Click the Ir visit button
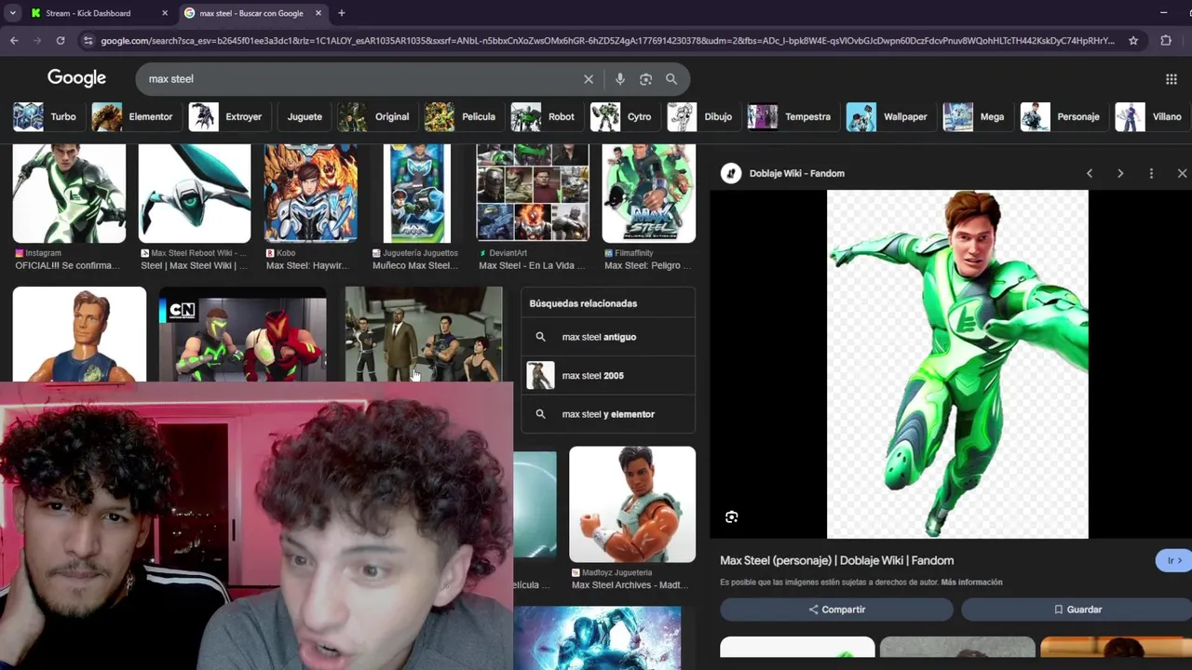Viewport: 1192px width, 670px height. 1174,560
